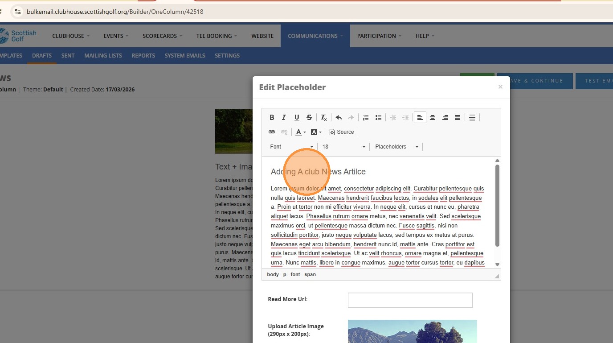Switch to the MAILING LISTS tab
The width and height of the screenshot is (613, 343).
(x=103, y=56)
